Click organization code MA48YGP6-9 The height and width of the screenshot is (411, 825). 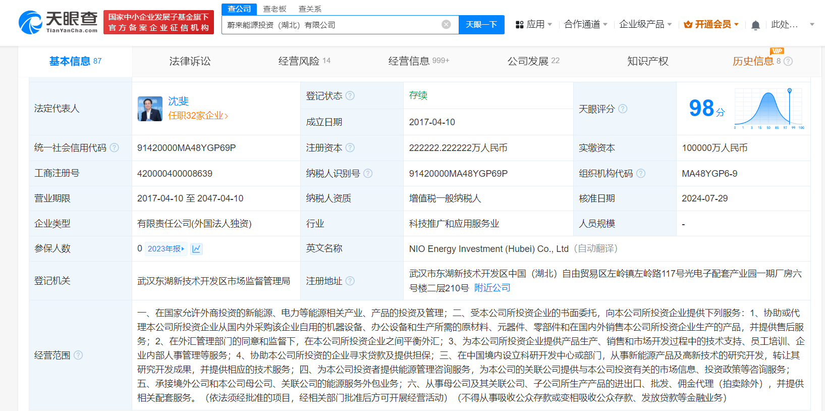(709, 174)
